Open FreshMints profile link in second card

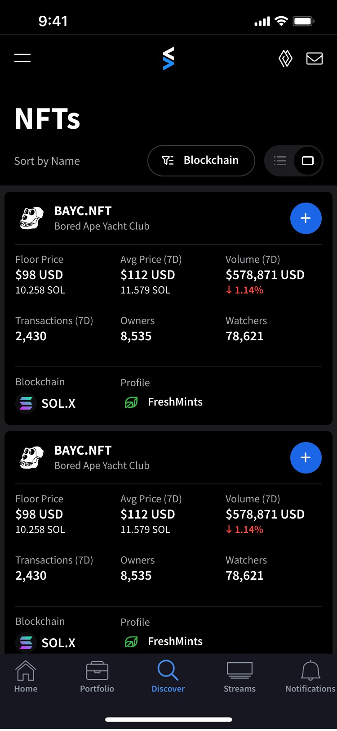[175, 641]
